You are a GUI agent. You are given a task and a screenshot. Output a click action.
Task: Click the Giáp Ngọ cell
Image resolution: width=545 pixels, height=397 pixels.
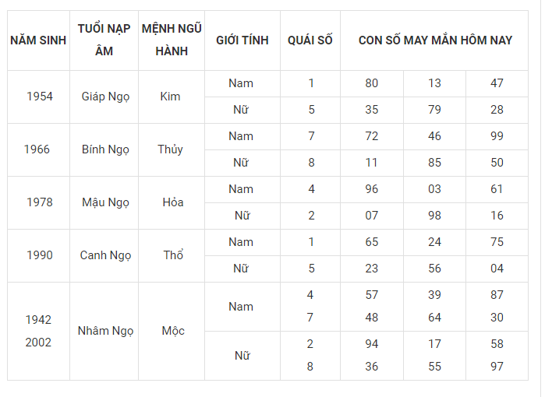click(x=105, y=97)
